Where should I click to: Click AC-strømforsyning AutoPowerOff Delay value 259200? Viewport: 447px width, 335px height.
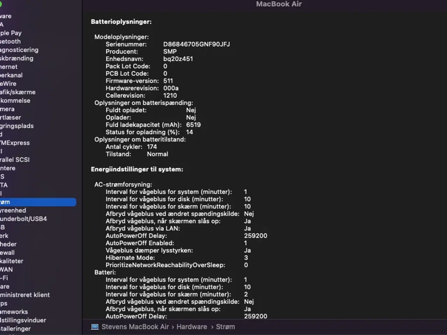[x=256, y=236]
